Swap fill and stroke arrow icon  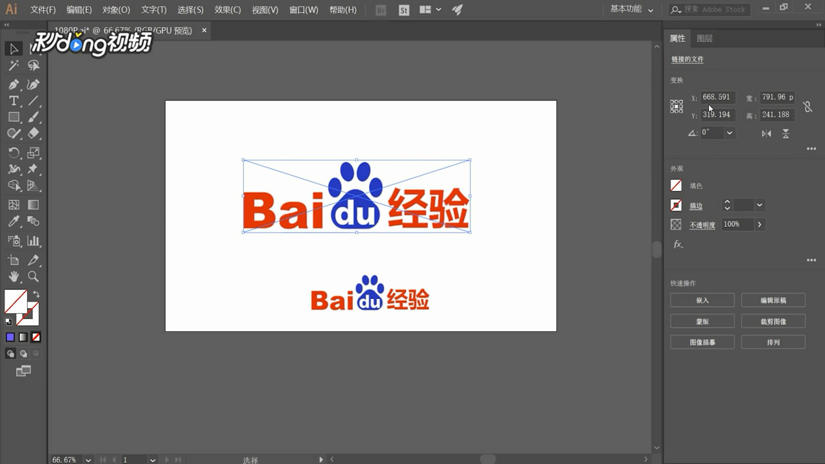tap(36, 294)
